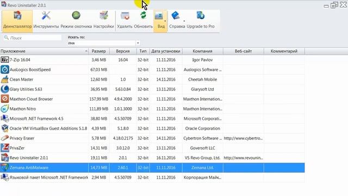This screenshot has height=196, width=348.
Task: Sort by Приложение column header
Action: (44, 51)
